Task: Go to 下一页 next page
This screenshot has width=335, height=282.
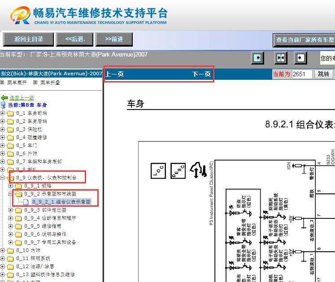Action: pos(201,74)
